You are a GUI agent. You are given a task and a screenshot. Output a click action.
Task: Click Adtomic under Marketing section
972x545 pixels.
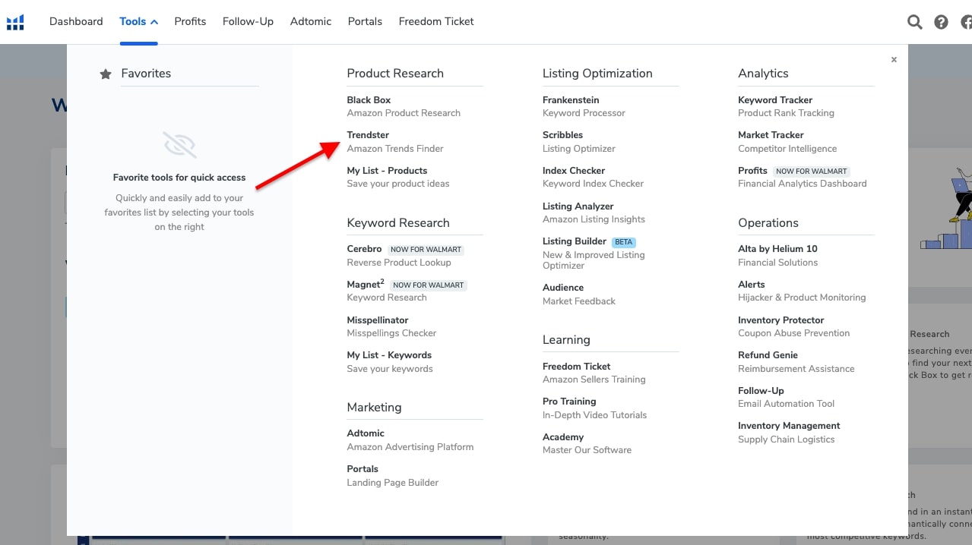pos(366,433)
